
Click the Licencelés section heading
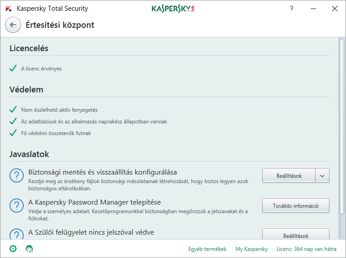[29, 48]
